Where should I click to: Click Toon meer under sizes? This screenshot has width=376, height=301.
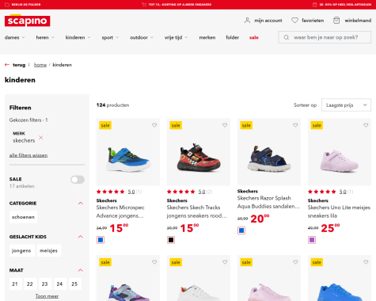coord(47,296)
